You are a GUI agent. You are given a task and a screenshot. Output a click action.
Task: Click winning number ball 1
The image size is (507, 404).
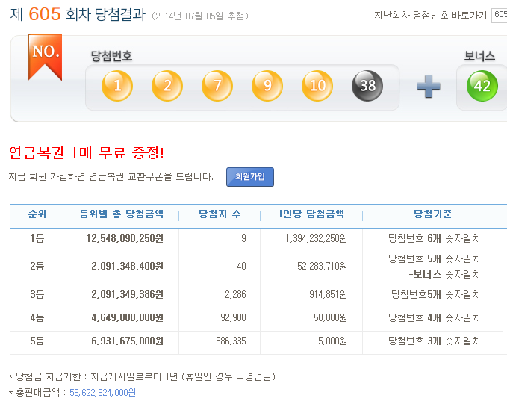click(117, 86)
